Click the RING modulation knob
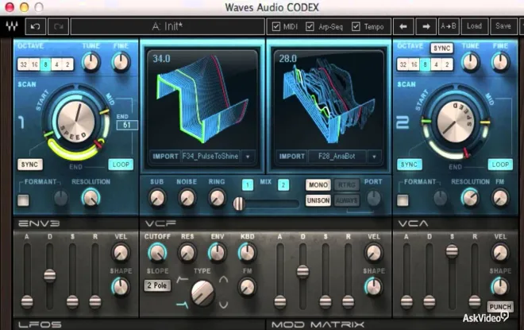Image resolution: width=524 pixels, height=330 pixels. pyautogui.click(x=217, y=198)
